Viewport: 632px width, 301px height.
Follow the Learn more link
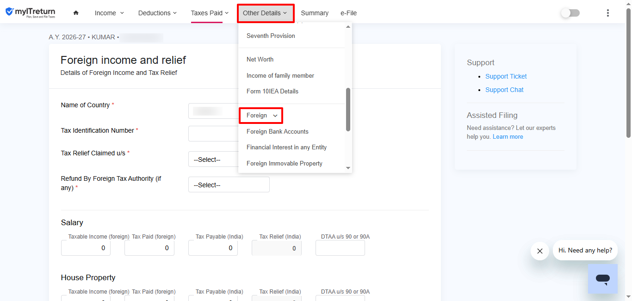508,136
